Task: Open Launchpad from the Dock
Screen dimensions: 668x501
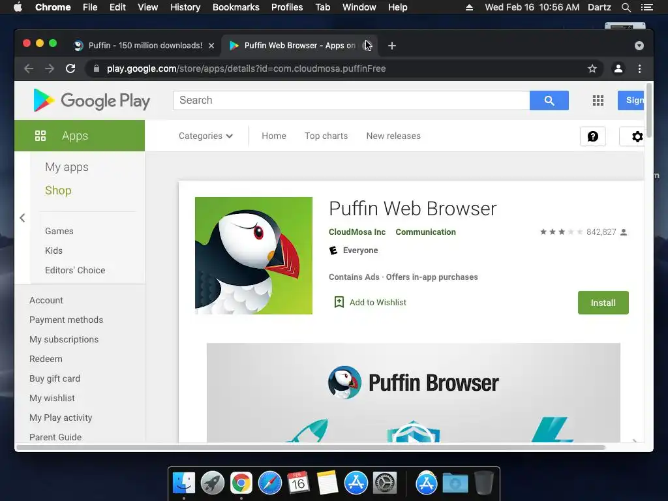Action: point(212,483)
